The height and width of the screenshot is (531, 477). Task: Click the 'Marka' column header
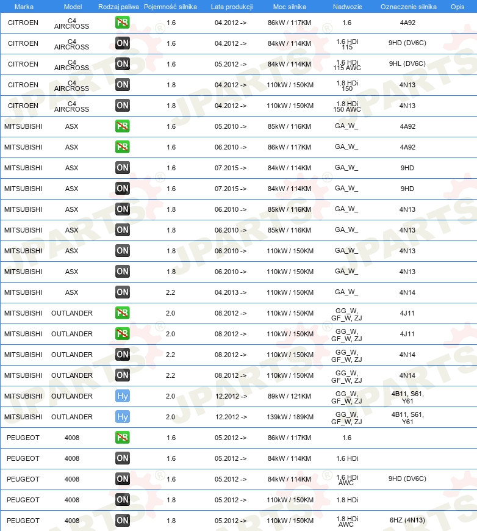coord(24,7)
